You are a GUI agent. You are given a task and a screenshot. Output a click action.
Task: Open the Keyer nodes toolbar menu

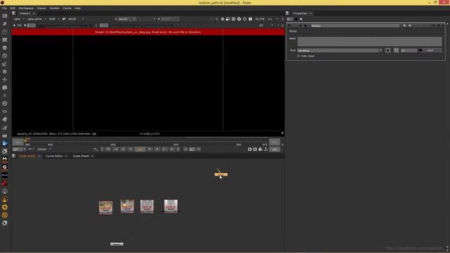pyautogui.click(x=5, y=64)
